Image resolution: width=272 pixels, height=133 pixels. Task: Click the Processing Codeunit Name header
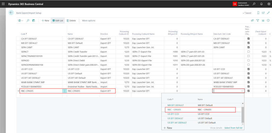(143, 34)
